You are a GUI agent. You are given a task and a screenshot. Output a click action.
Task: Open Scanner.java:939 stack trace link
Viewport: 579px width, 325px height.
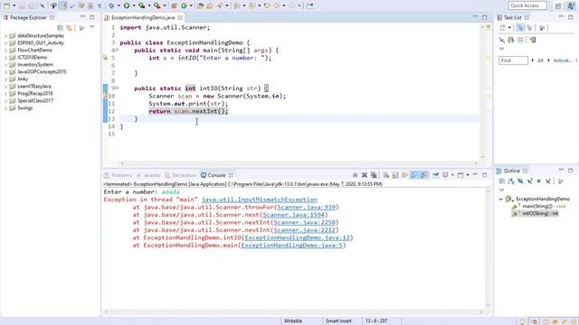tap(306, 207)
